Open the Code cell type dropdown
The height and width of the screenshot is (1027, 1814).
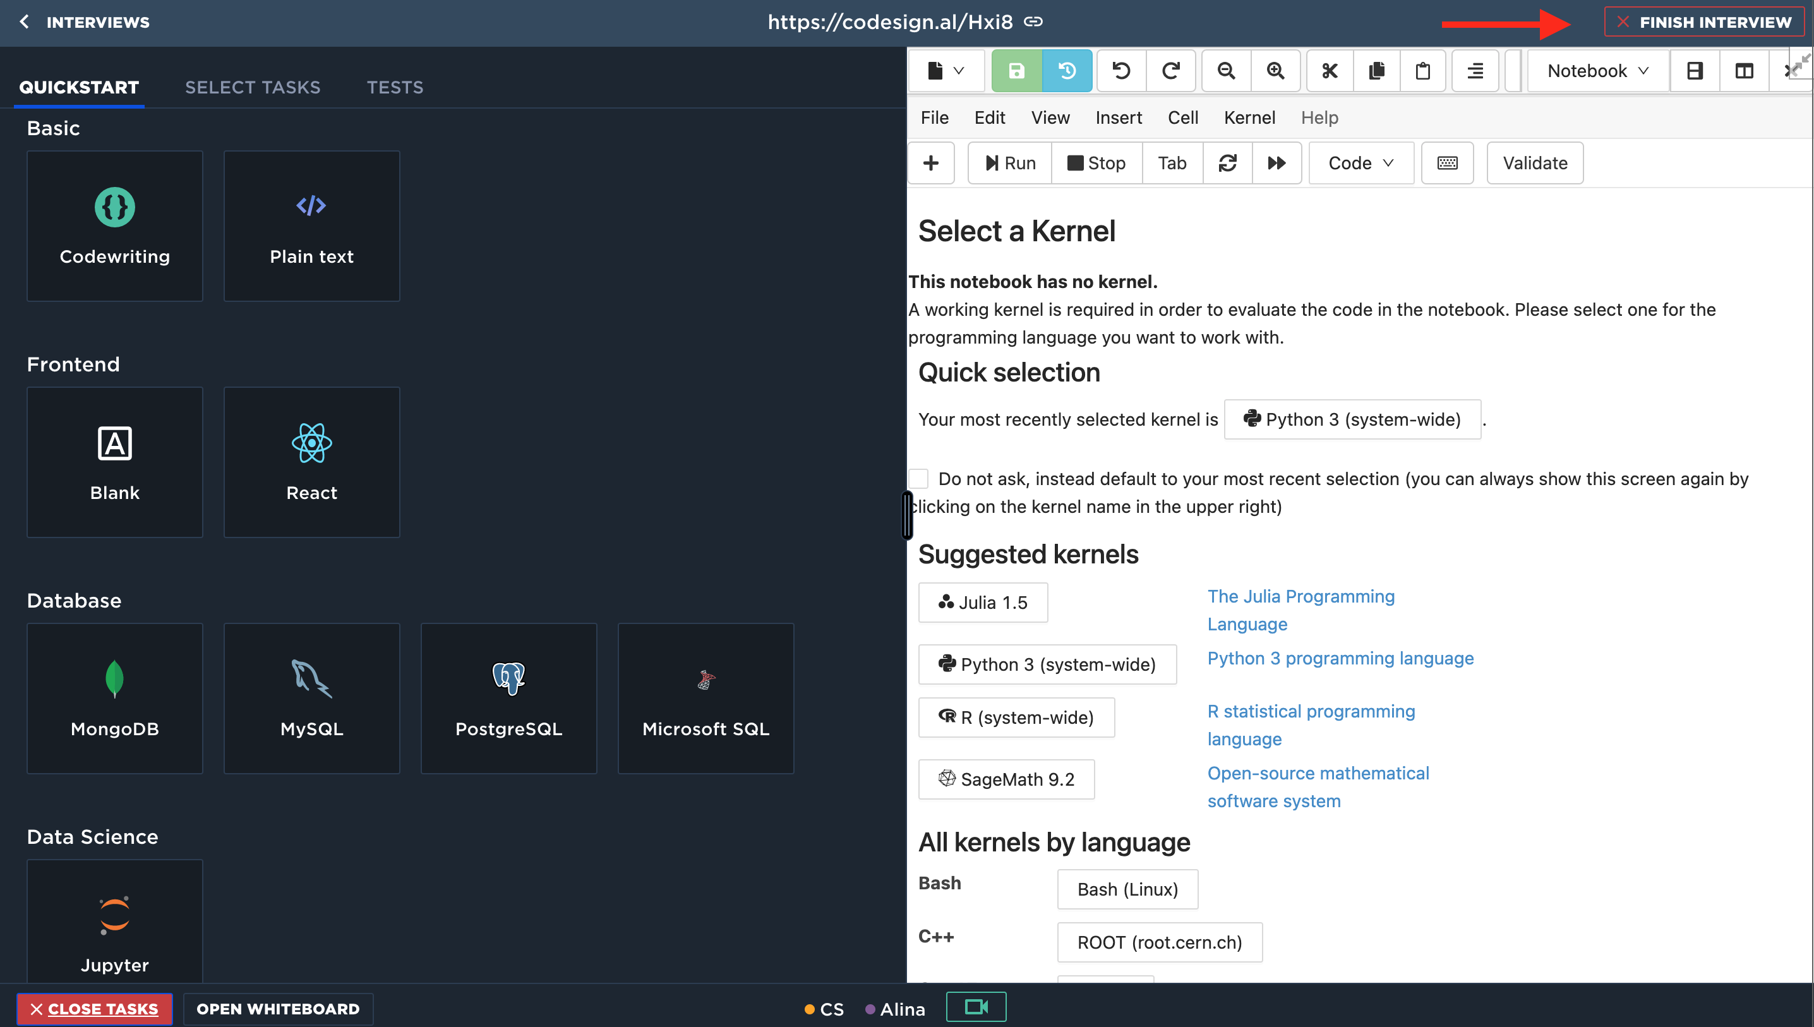[1361, 163]
